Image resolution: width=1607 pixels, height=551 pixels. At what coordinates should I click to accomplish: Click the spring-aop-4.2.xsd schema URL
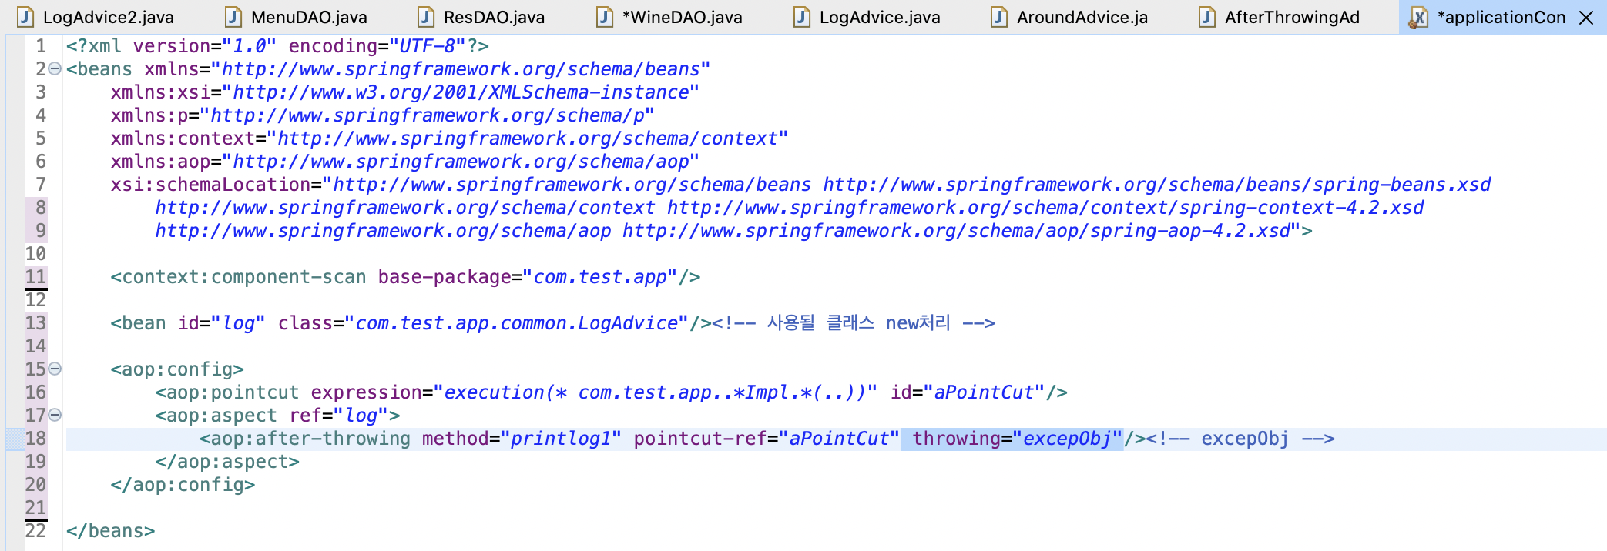(956, 231)
